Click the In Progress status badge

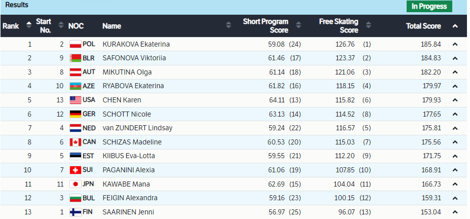429,7
